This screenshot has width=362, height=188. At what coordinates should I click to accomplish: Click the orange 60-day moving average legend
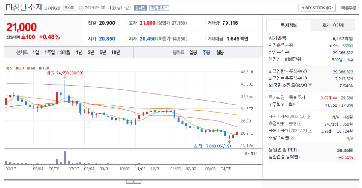point(31,68)
